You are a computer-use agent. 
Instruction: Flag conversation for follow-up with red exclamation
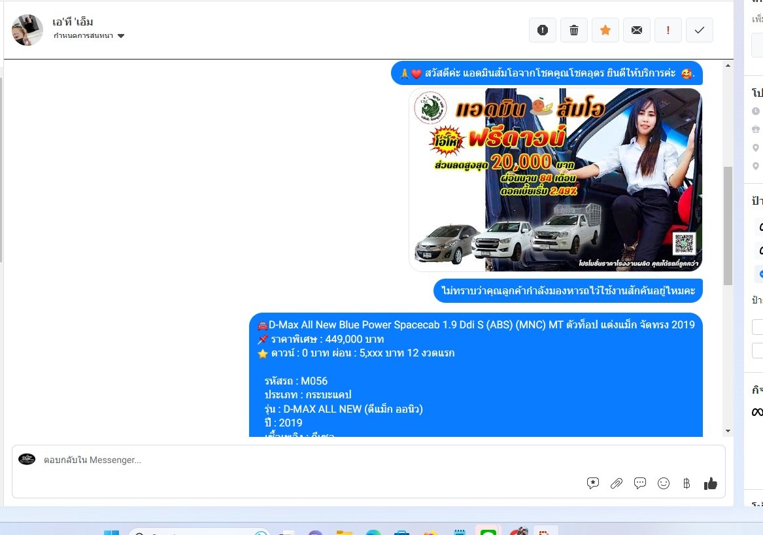point(668,30)
